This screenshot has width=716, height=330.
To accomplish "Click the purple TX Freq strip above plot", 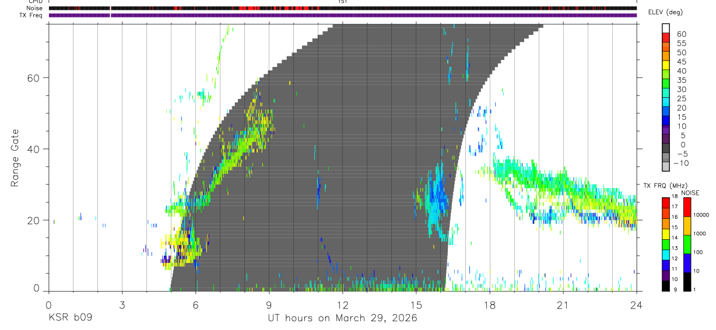I will (x=342, y=15).
